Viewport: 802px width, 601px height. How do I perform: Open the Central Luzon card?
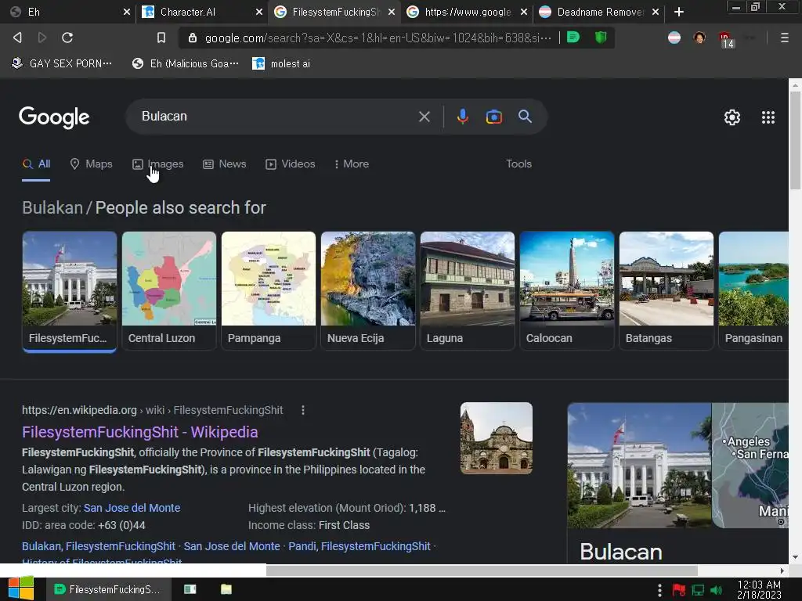[x=169, y=290]
